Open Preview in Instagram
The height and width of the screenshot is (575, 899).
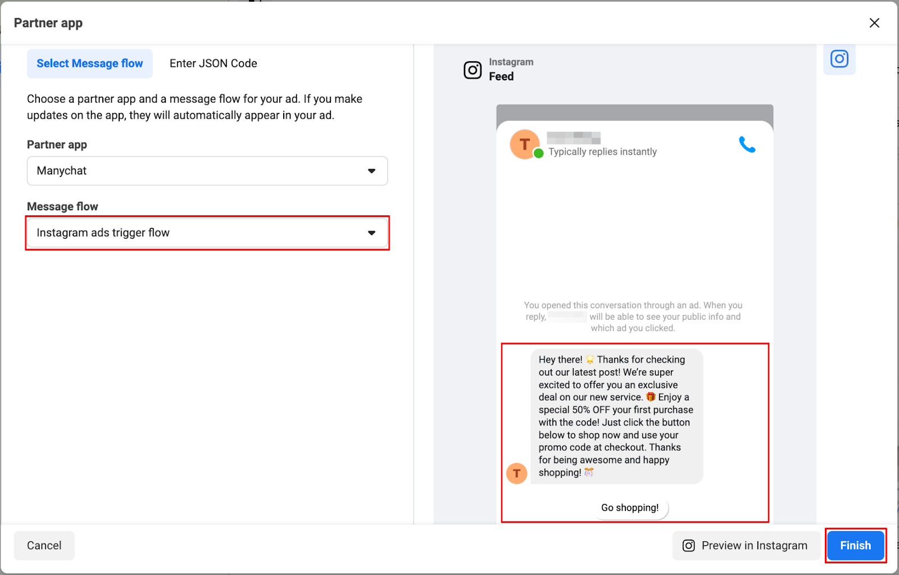(745, 545)
